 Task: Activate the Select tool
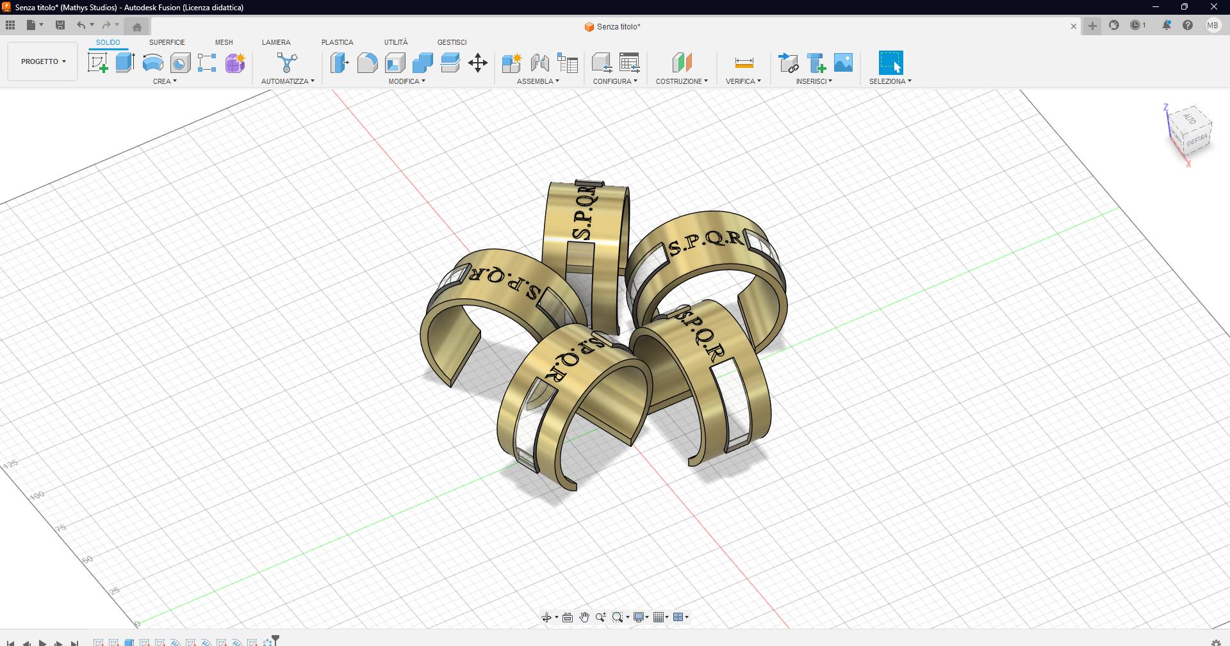[890, 63]
